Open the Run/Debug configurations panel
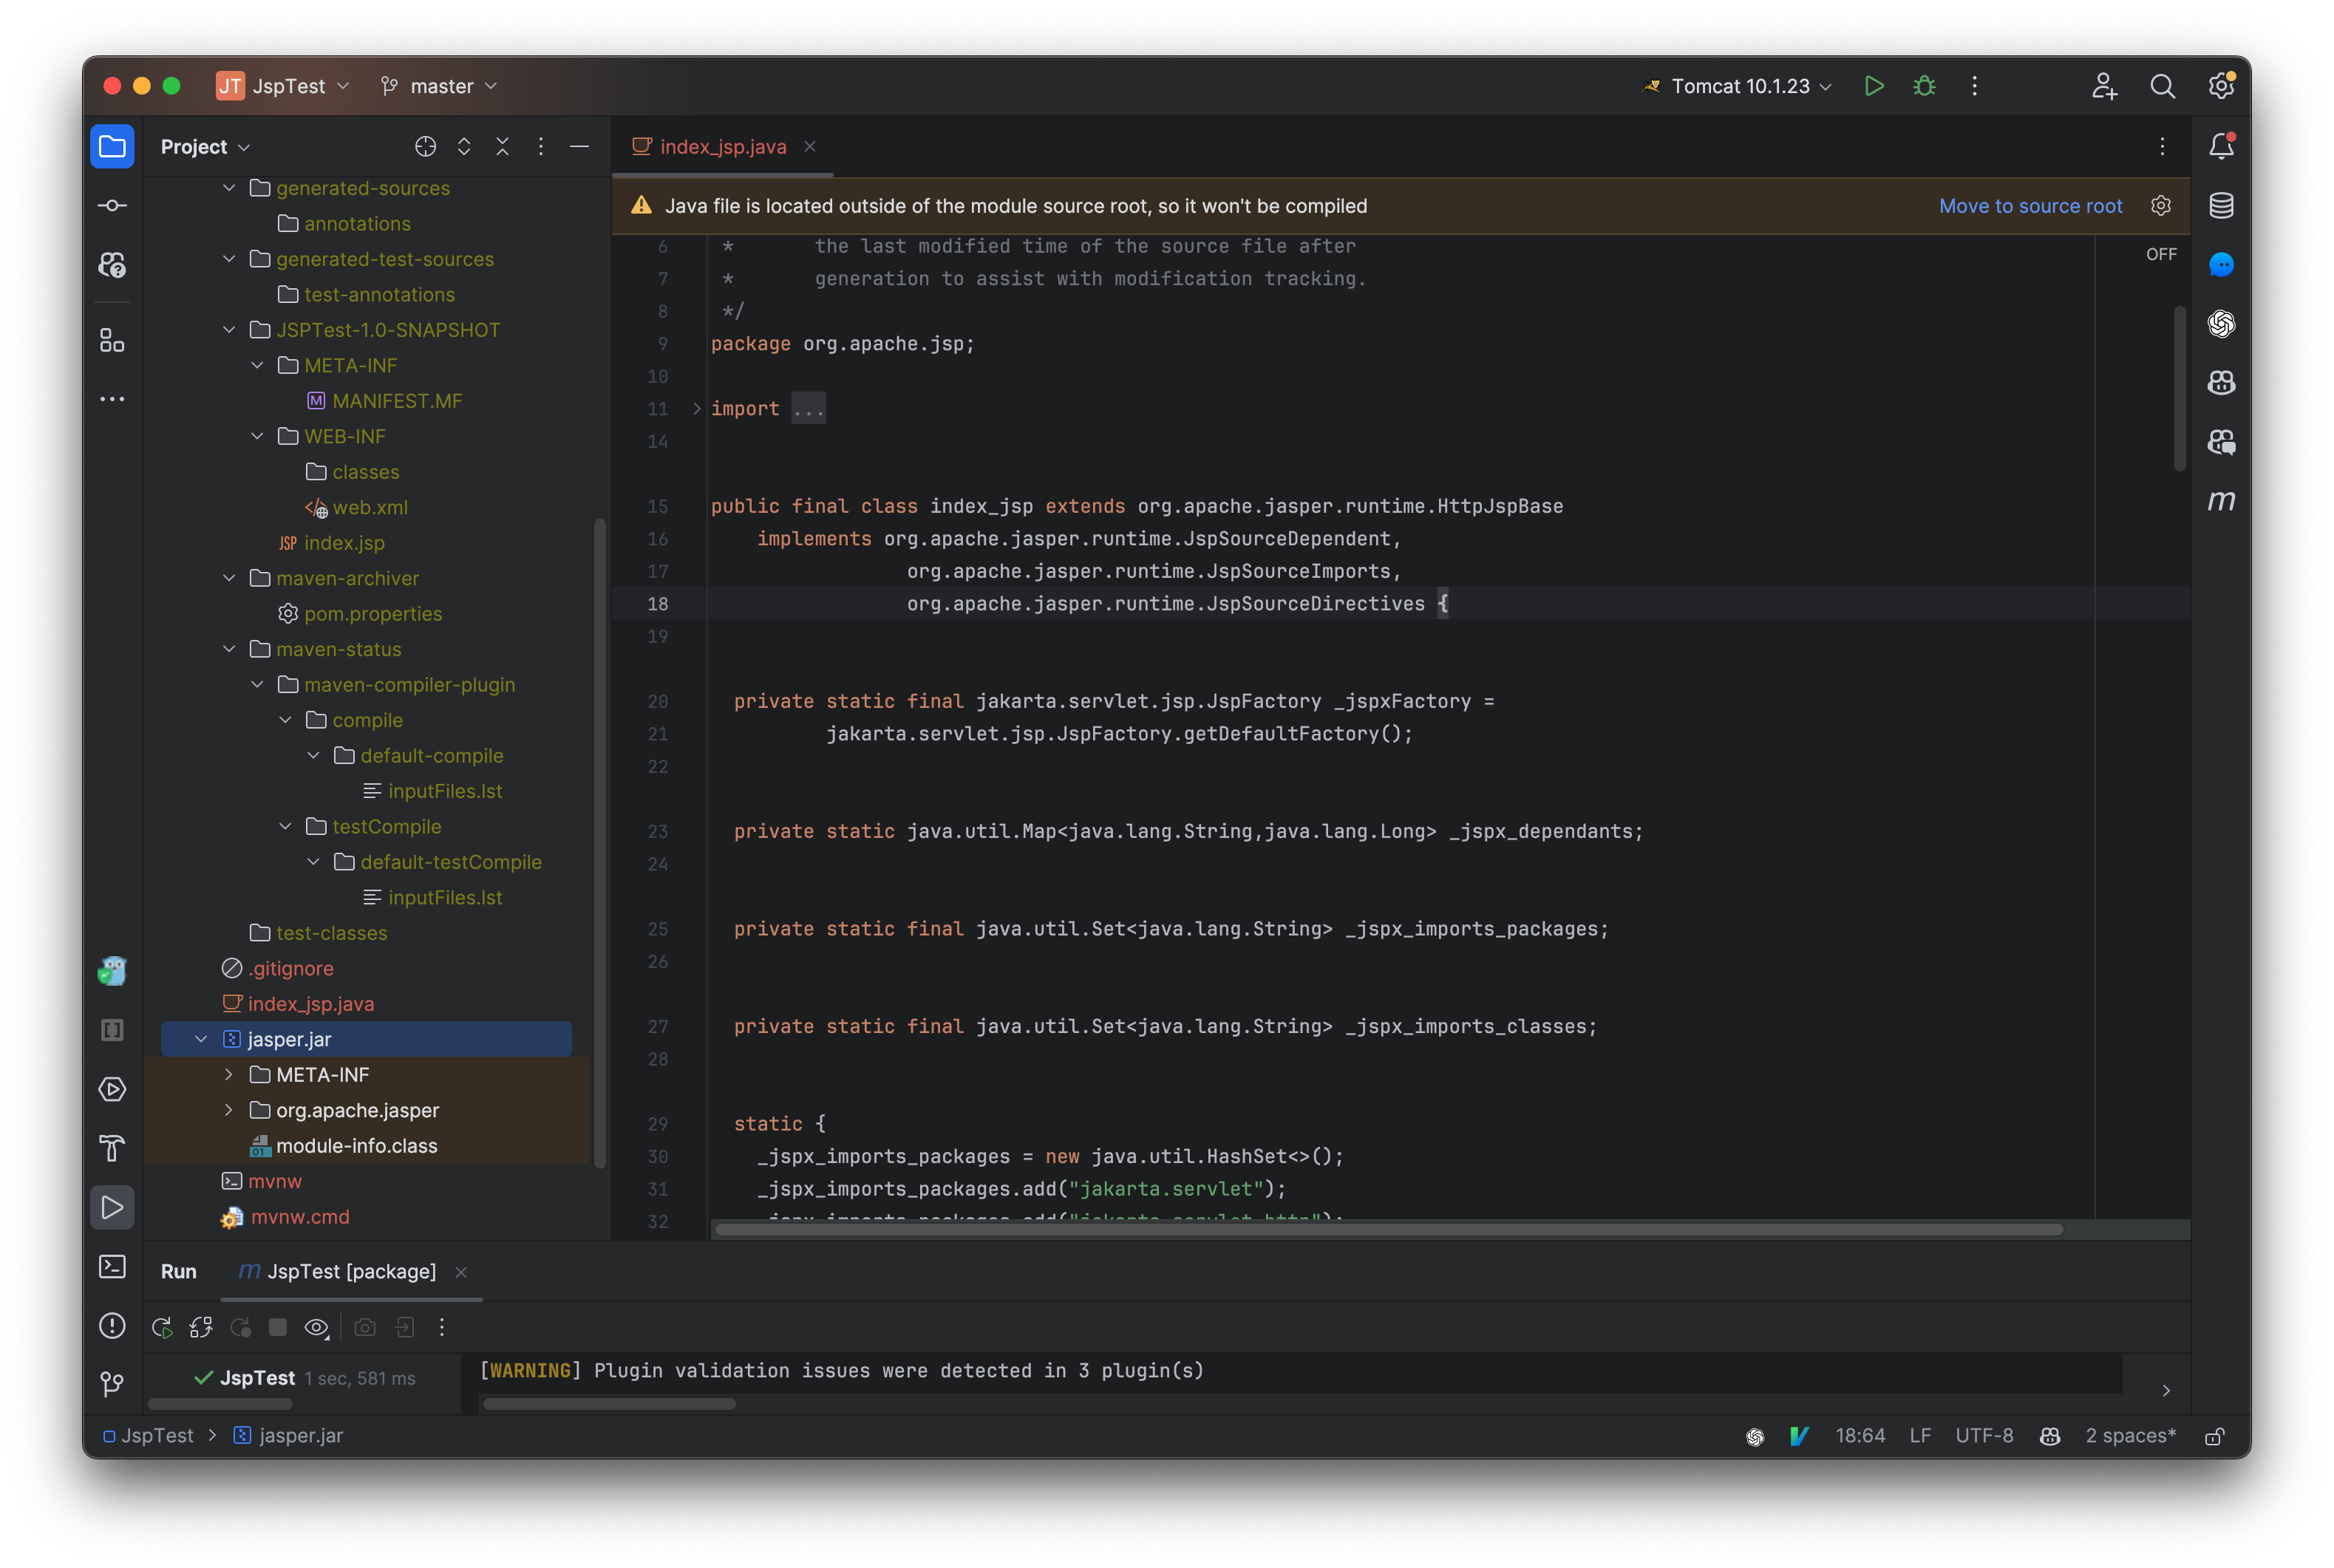 coord(1738,84)
